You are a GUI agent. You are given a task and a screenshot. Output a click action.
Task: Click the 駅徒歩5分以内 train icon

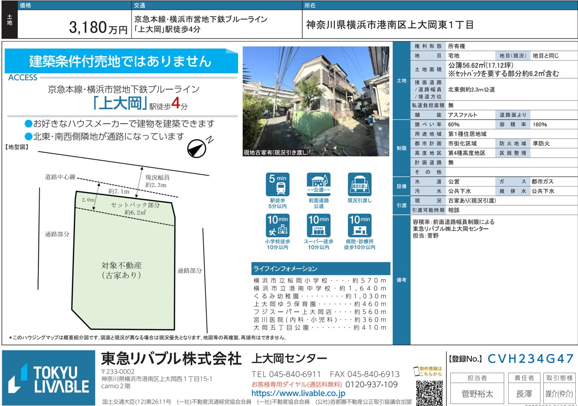277,185
